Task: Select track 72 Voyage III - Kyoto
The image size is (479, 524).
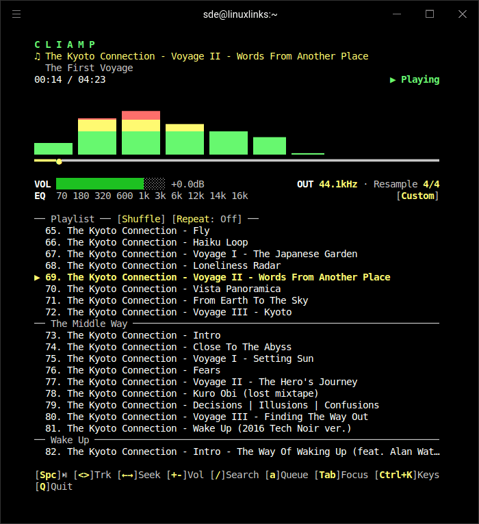Action: pyautogui.click(x=168, y=312)
